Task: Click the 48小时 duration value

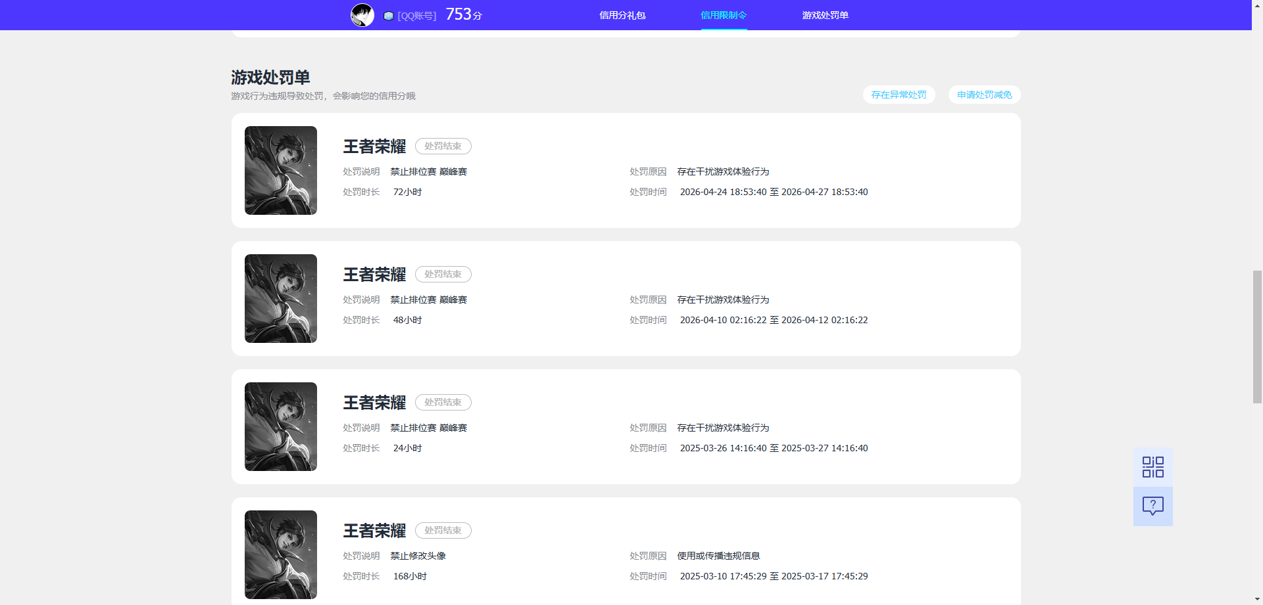Action: 407,320
